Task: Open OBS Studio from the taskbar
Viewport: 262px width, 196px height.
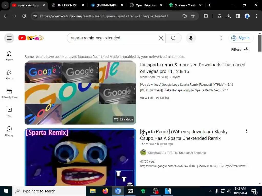Action: [155, 191]
